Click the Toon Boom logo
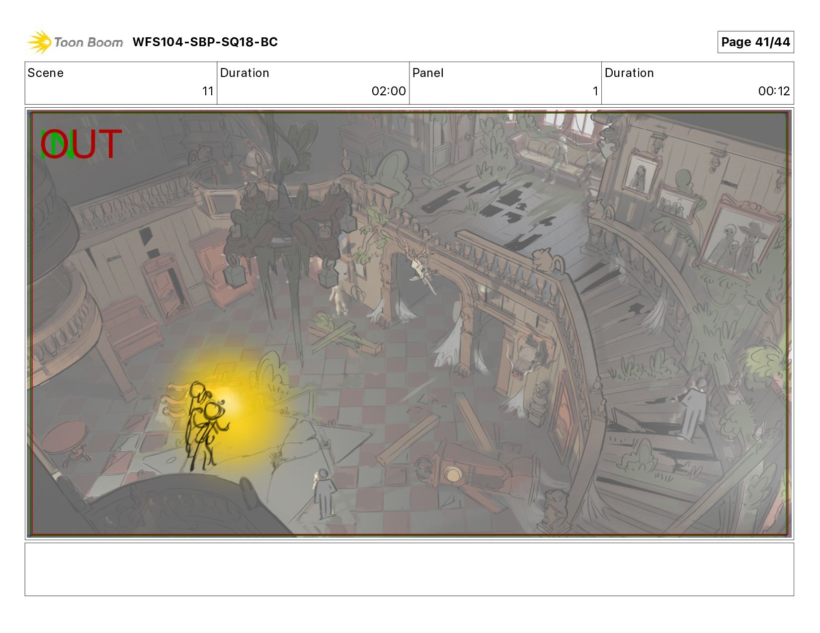 75,42
